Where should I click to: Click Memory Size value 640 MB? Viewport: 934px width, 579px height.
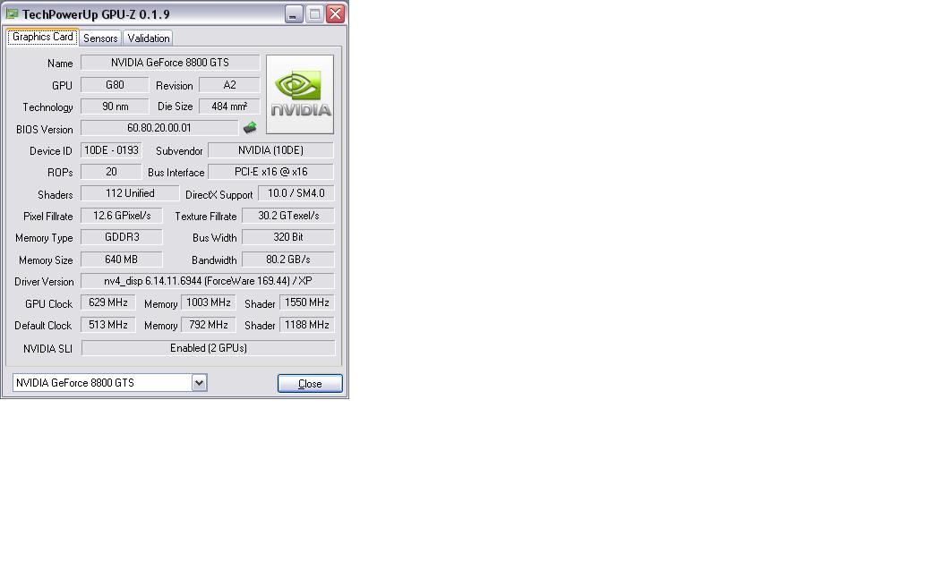click(122, 260)
